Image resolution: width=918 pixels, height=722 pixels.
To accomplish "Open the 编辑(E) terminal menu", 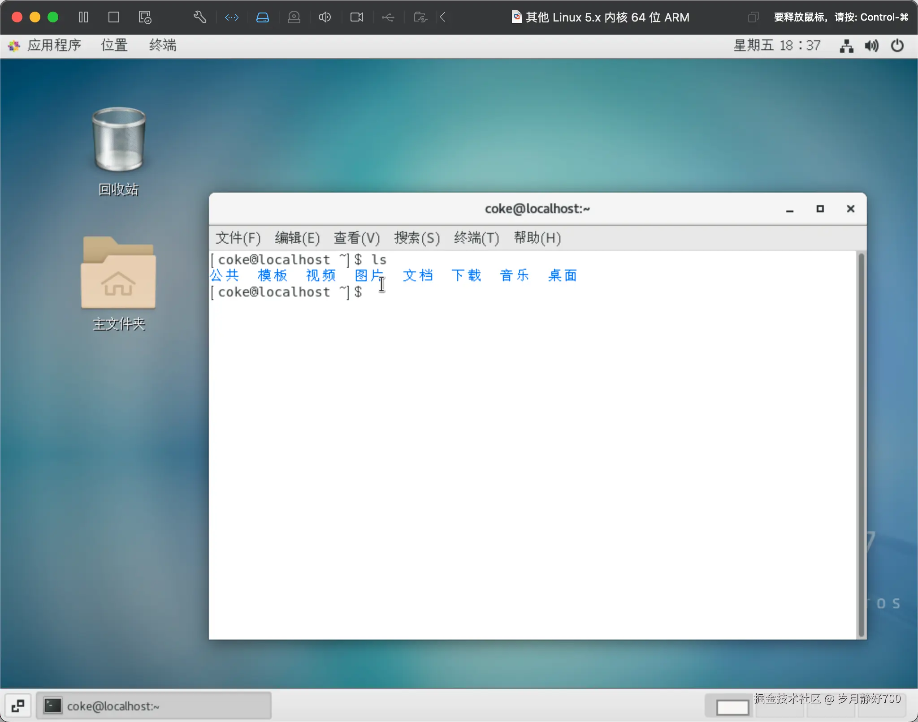I will [x=297, y=238].
